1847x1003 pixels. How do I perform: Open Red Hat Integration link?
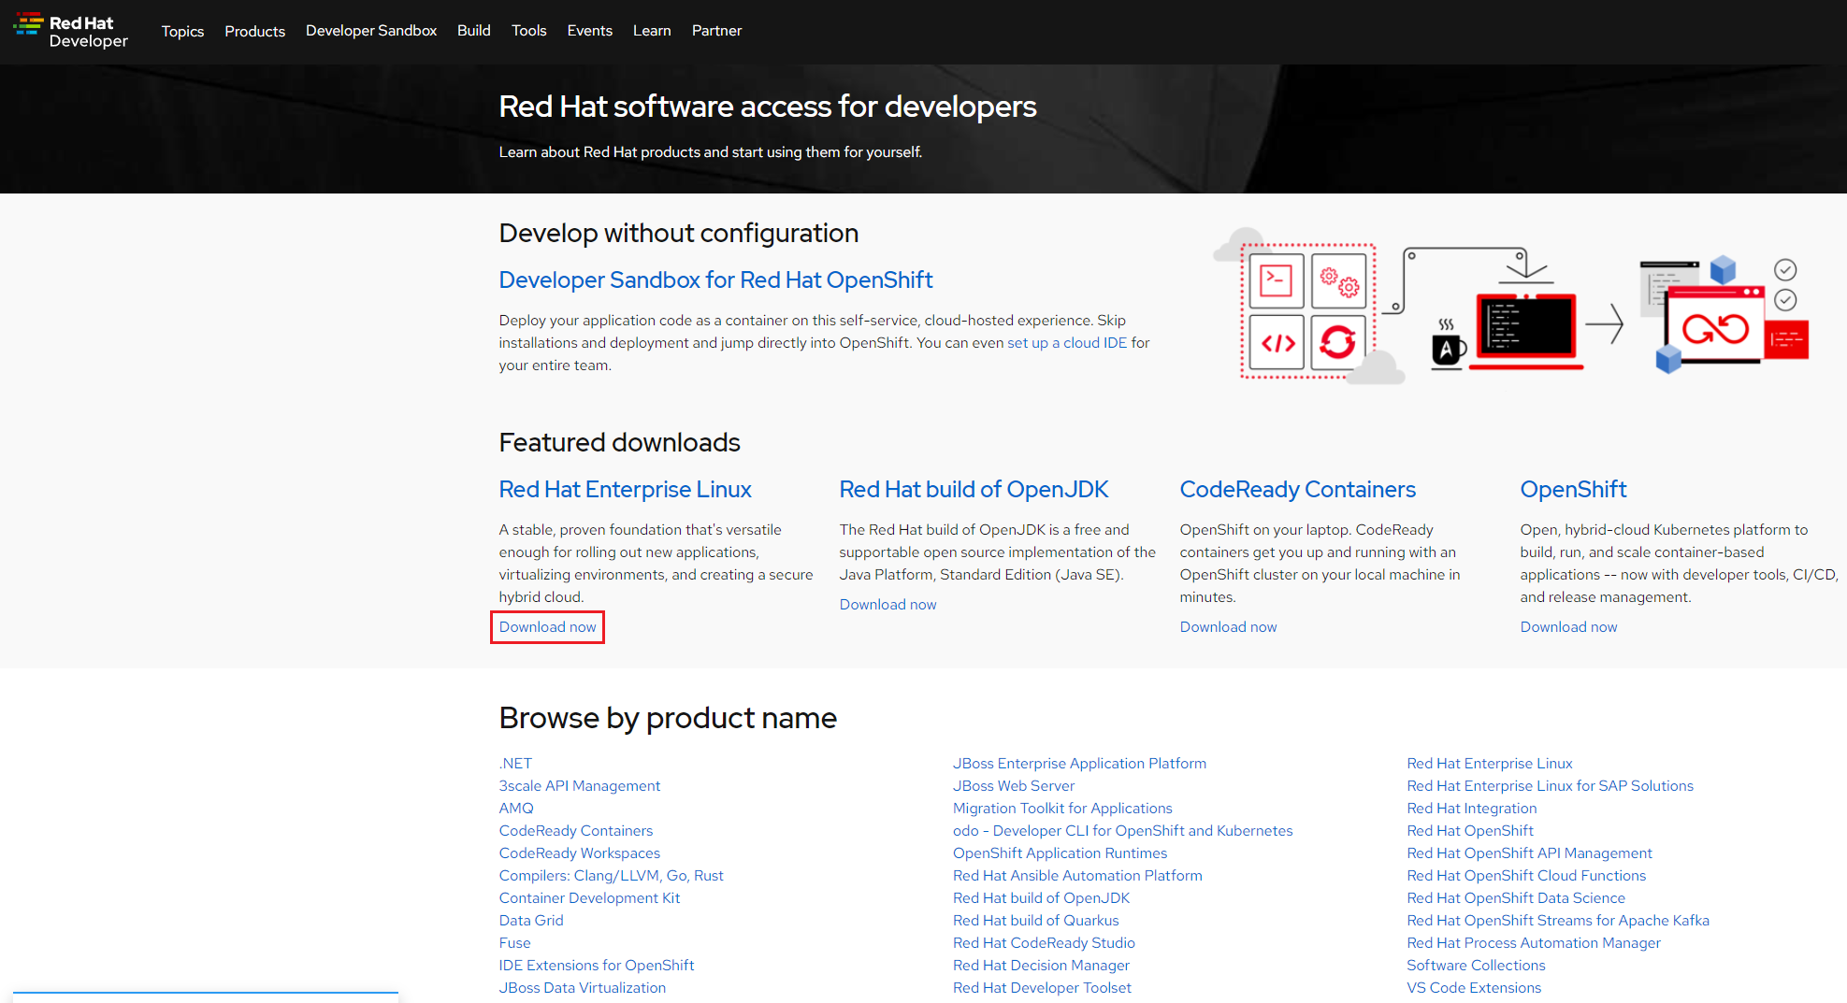(x=1471, y=809)
